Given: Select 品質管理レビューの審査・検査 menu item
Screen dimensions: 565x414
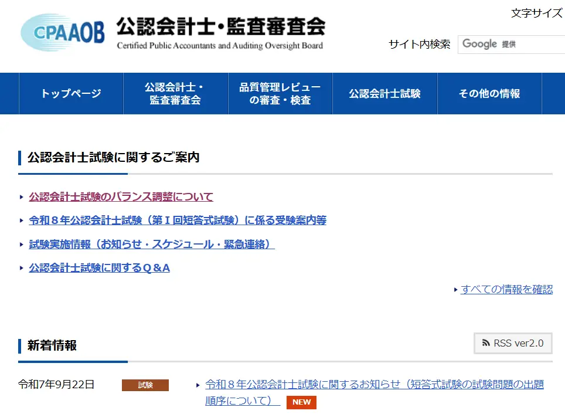Looking at the screenshot, I should pos(280,94).
